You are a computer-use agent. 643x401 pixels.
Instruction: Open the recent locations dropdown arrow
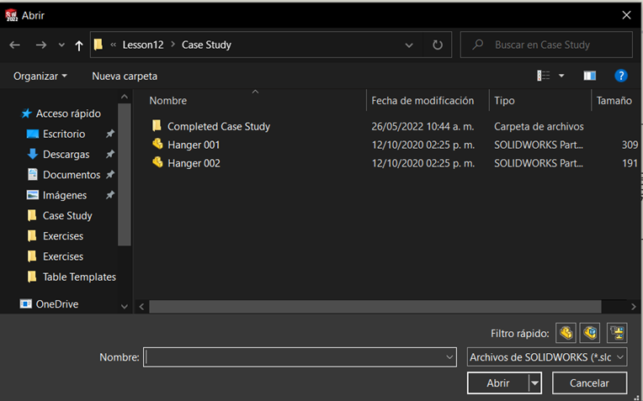pyautogui.click(x=61, y=45)
